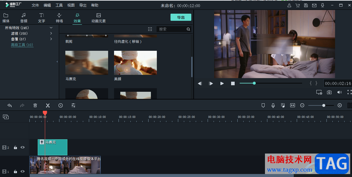The image size is (352, 177).
Task: Click the redo arrow in timeline toolbar
Action: pyautogui.click(x=22, y=105)
